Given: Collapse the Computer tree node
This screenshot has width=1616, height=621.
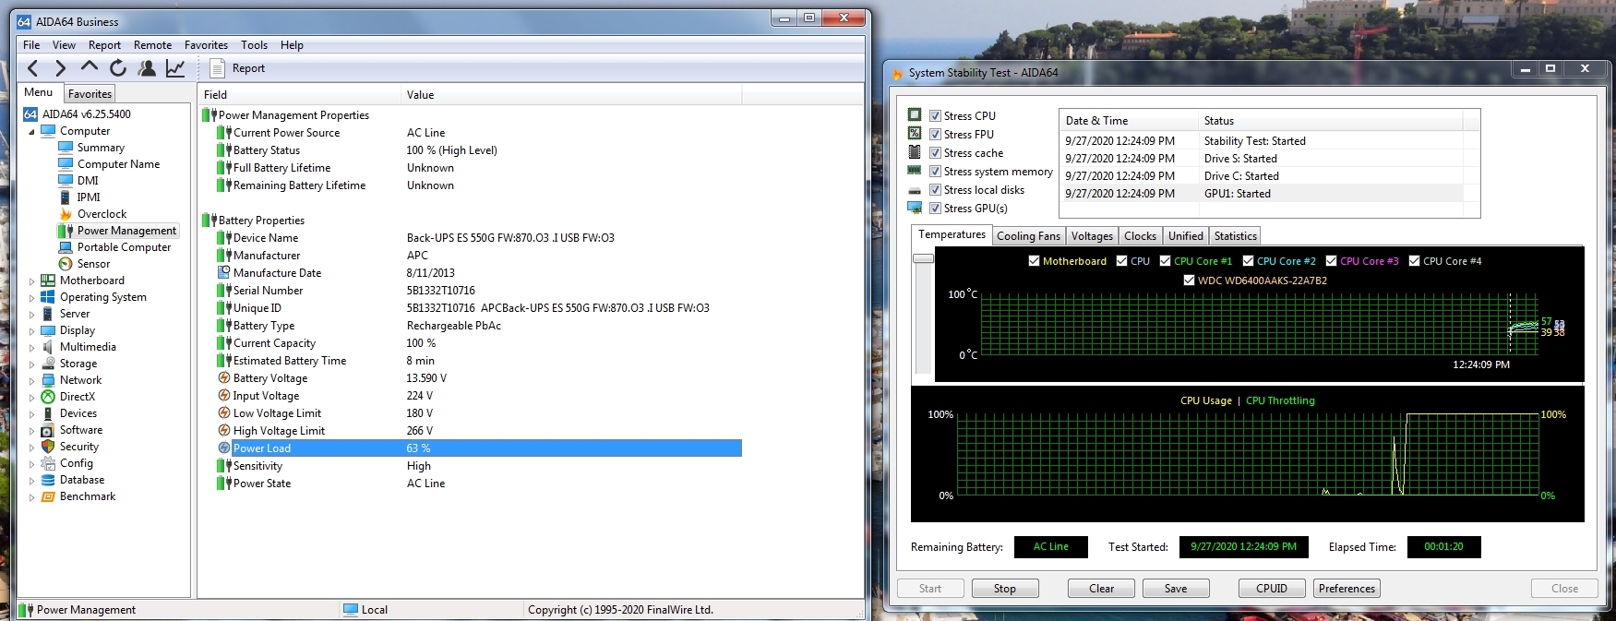Looking at the screenshot, I should 31,131.
